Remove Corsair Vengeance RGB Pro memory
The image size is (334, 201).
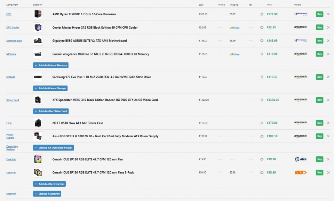tap(328, 54)
